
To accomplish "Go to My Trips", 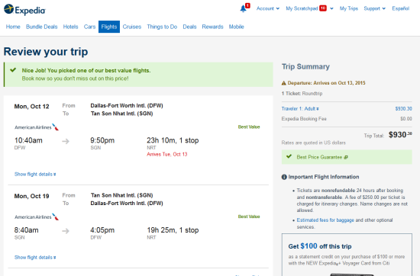I will coord(349,8).
